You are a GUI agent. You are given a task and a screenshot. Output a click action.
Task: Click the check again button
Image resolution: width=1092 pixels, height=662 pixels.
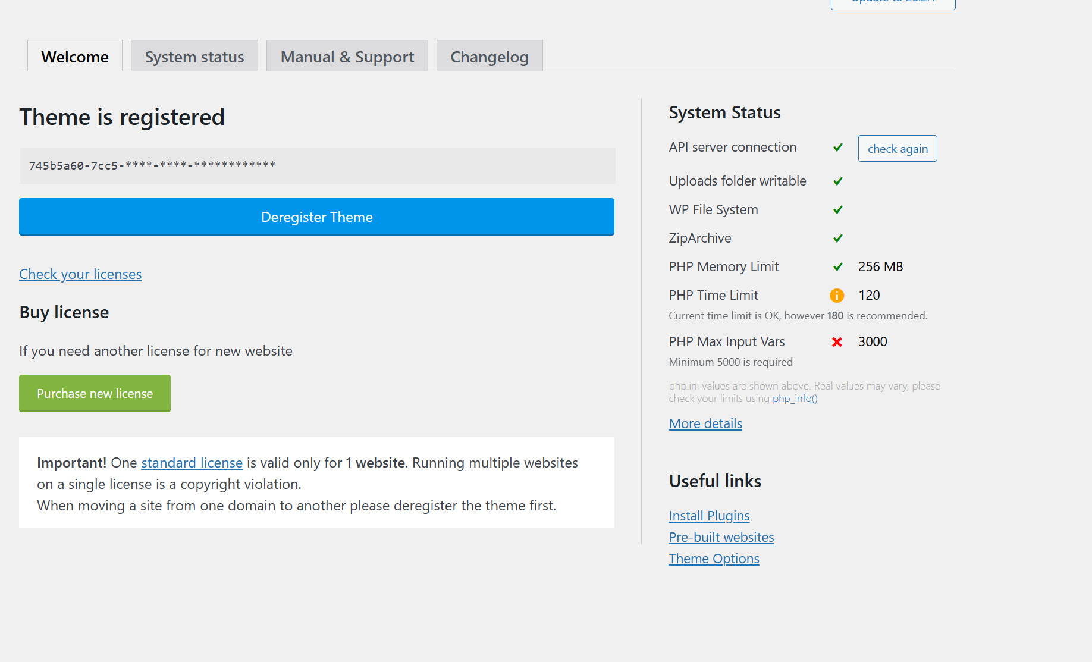[898, 149]
